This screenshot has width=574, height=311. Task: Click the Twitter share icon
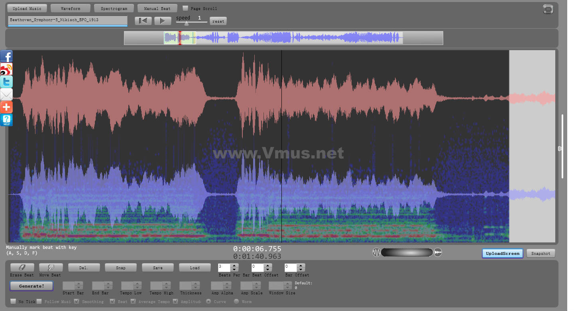(6, 82)
